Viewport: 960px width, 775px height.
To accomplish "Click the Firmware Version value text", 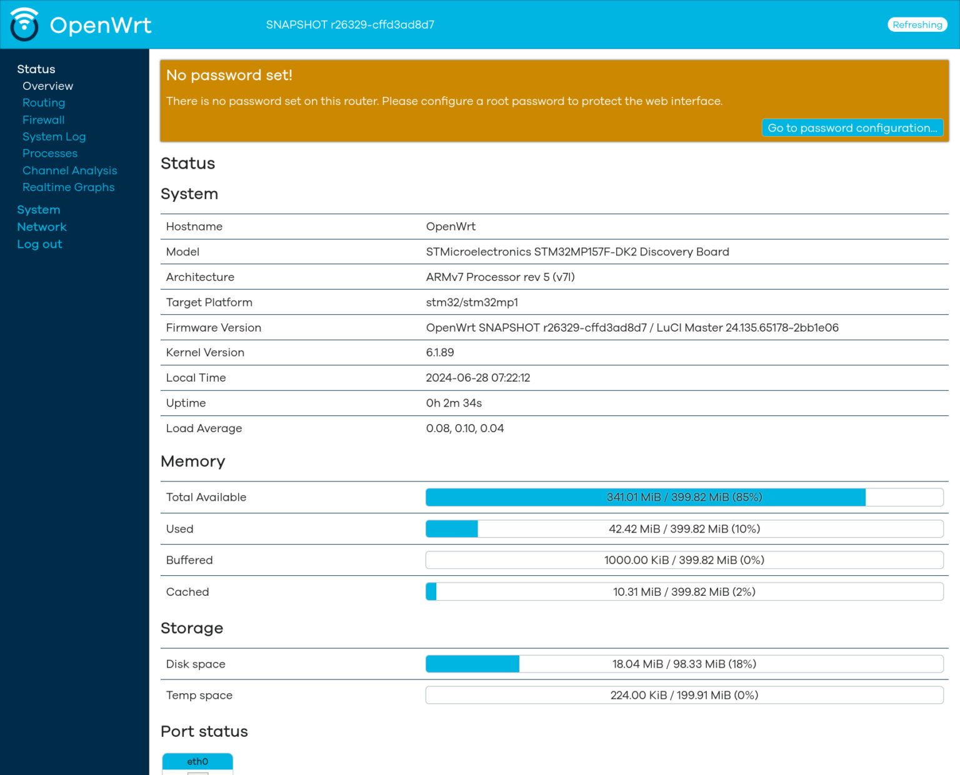I will [632, 328].
